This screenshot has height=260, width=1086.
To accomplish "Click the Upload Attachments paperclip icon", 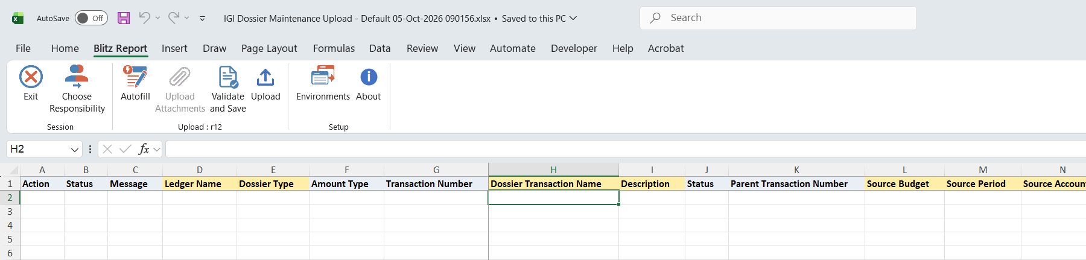I will pos(180,77).
